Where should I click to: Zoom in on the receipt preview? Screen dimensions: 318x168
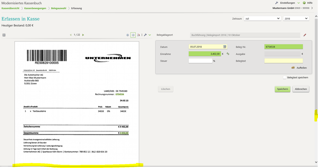128,35
